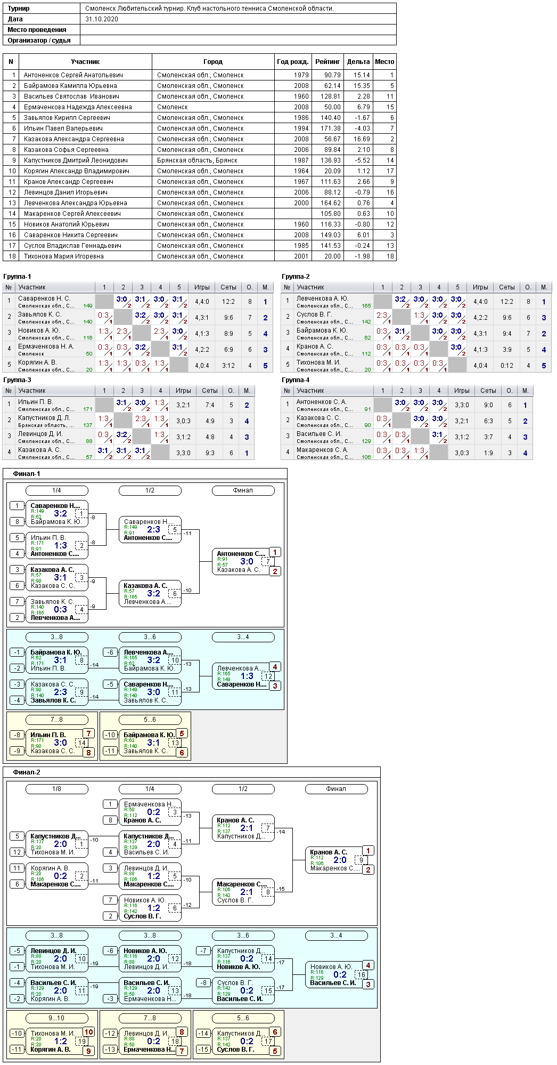The width and height of the screenshot is (557, 1065).
Task: Click the Антоненков vs Казакова 3:0 final score
Action: pyautogui.click(x=247, y=562)
